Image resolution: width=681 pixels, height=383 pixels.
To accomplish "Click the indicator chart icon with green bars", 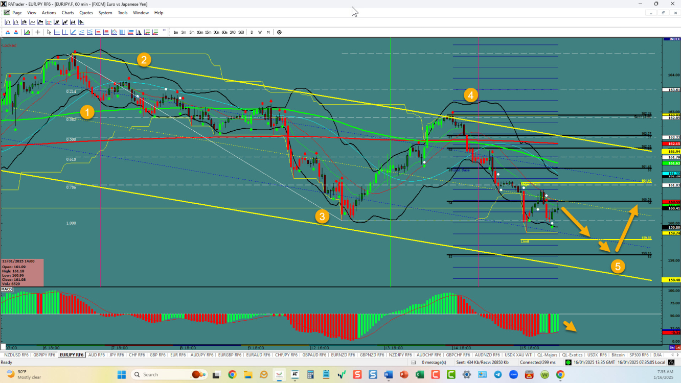I will tap(27, 32).
